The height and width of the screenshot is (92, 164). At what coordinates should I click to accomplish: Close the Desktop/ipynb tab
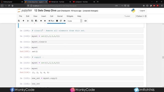click(x=22, y=2)
